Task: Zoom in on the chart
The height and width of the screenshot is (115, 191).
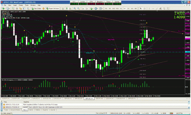Action: coord(75,8)
